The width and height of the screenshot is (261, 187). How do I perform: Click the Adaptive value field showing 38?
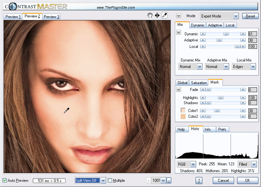[252, 40]
